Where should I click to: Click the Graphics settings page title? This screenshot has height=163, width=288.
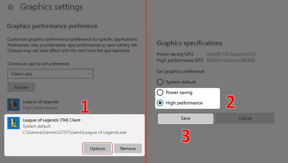pyautogui.click(x=51, y=7)
